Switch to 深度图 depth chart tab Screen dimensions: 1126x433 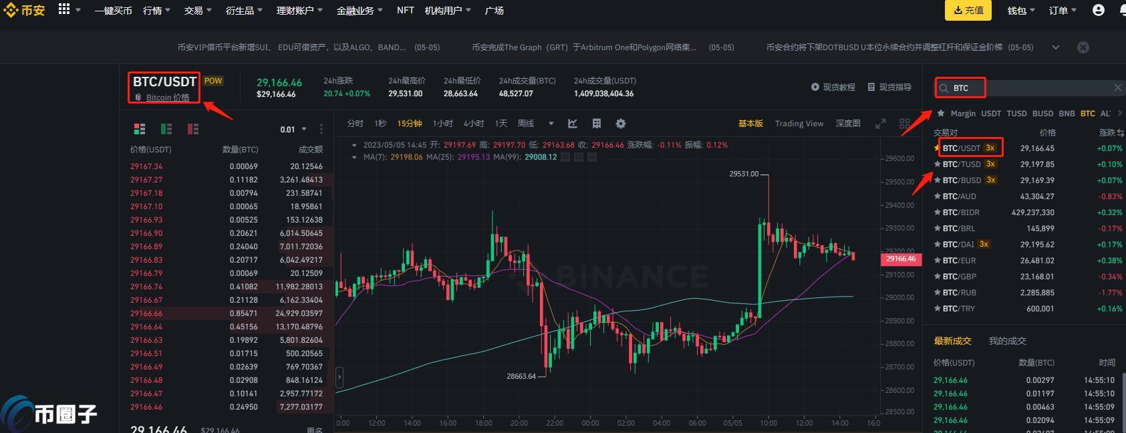pyautogui.click(x=848, y=124)
